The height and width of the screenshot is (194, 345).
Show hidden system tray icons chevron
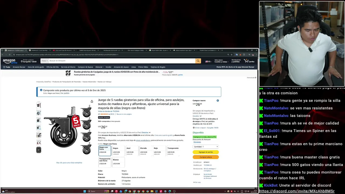[x=225, y=191]
